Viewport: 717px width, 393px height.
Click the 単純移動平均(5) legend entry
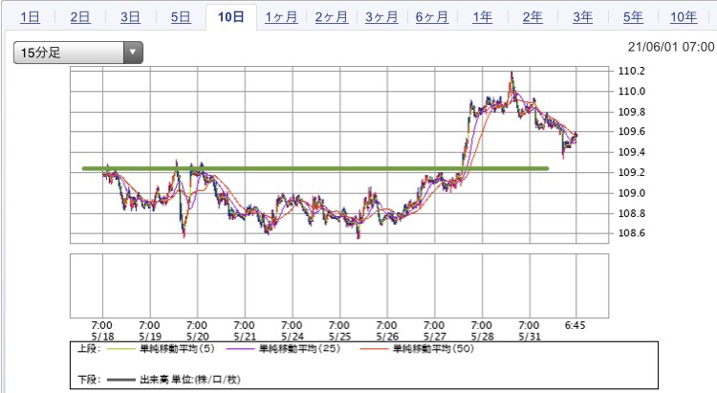point(177,349)
